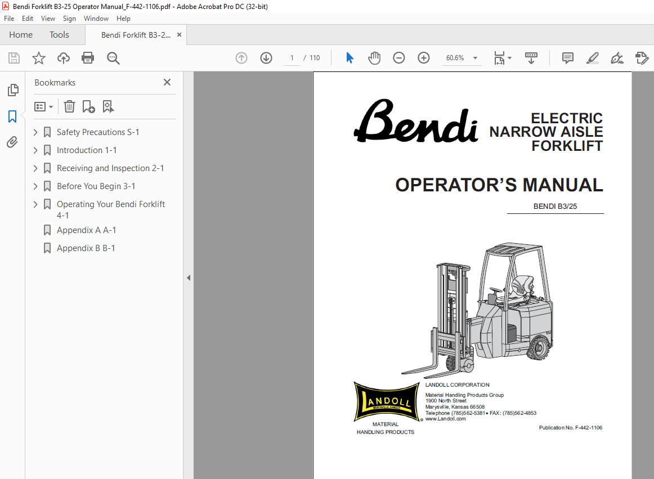This screenshot has width=654, height=479.
Task: Collapse navigation pane with side arrow
Action: [189, 277]
